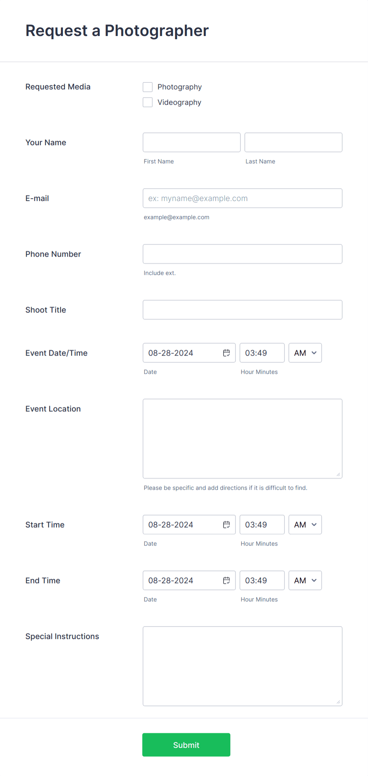The image size is (368, 776).
Task: Open the Start Time AM/PM selector
Action: [305, 525]
